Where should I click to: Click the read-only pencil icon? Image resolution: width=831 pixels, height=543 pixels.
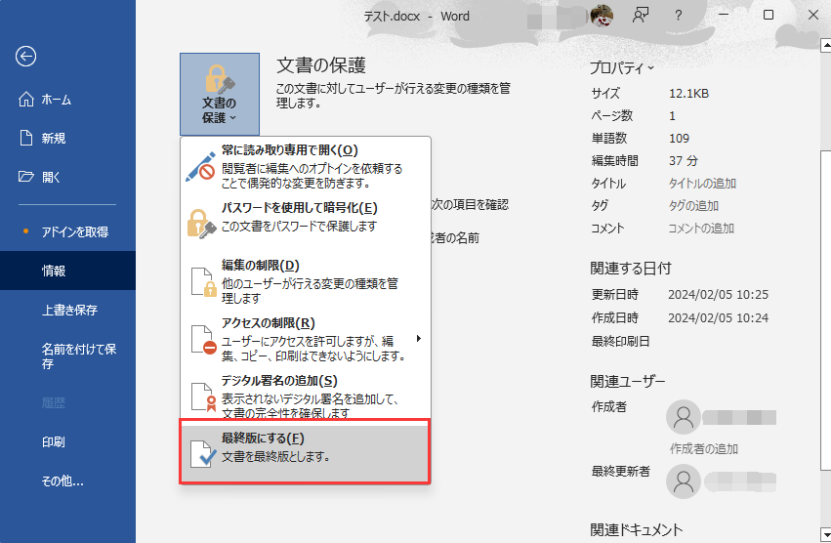point(200,166)
